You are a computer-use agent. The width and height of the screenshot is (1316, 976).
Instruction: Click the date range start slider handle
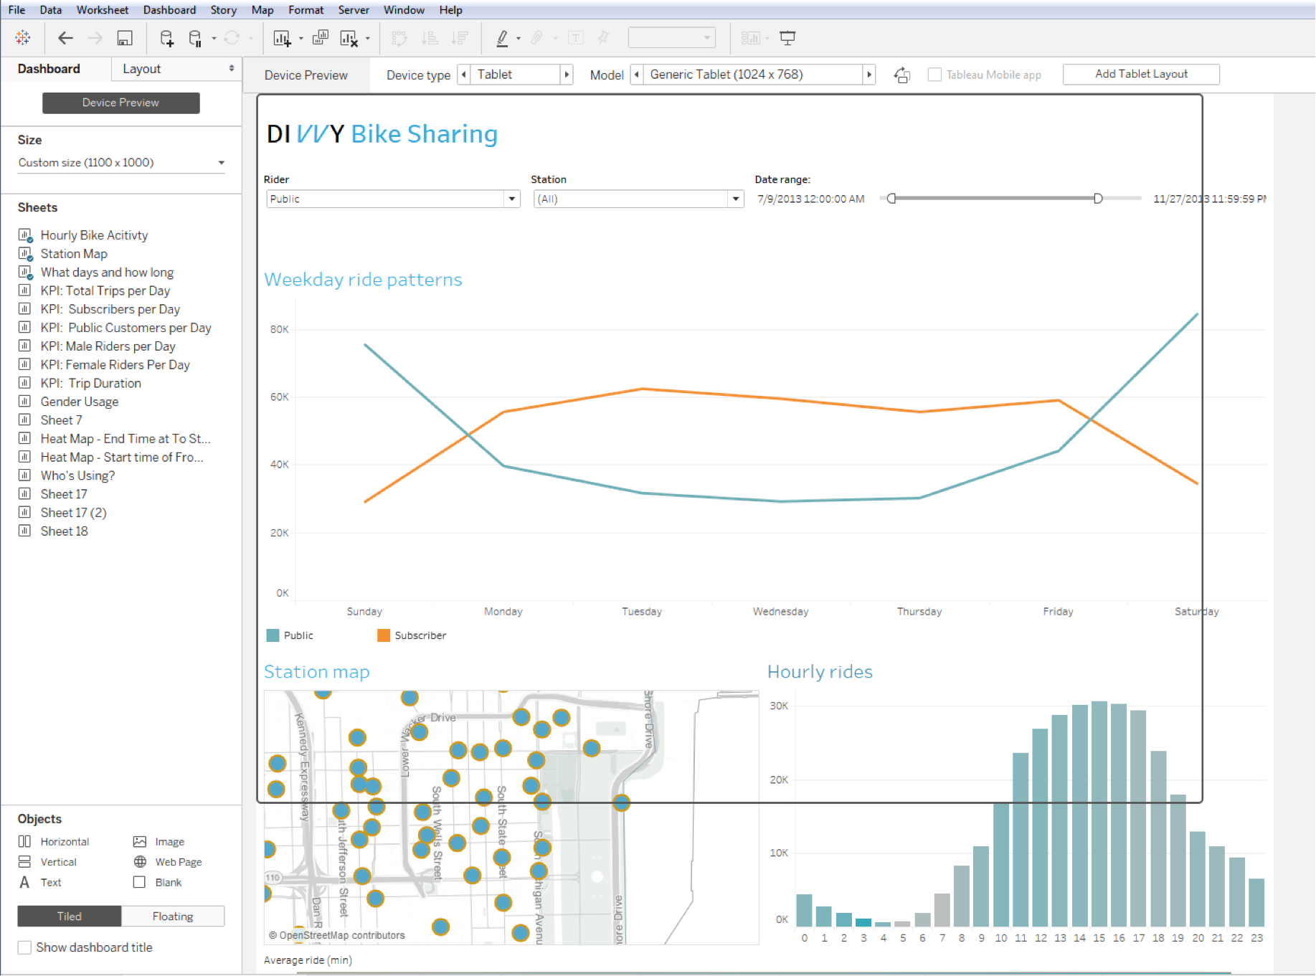(x=891, y=199)
